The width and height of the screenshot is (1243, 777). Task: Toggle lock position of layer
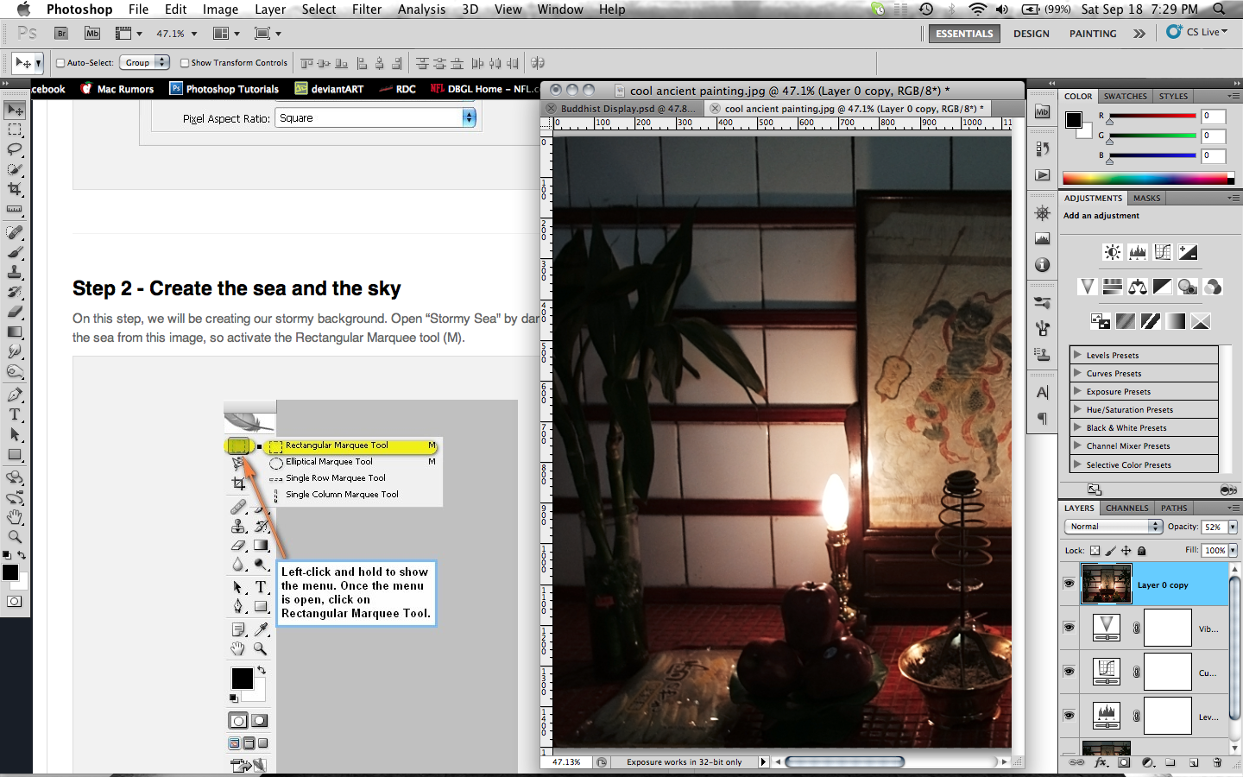1126,550
